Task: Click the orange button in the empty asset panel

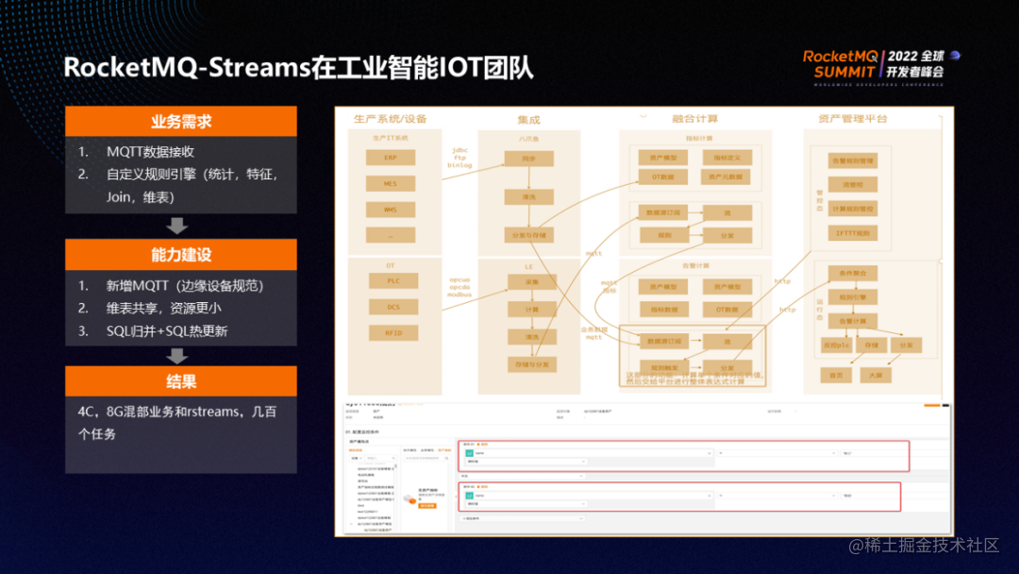Action: click(x=427, y=506)
